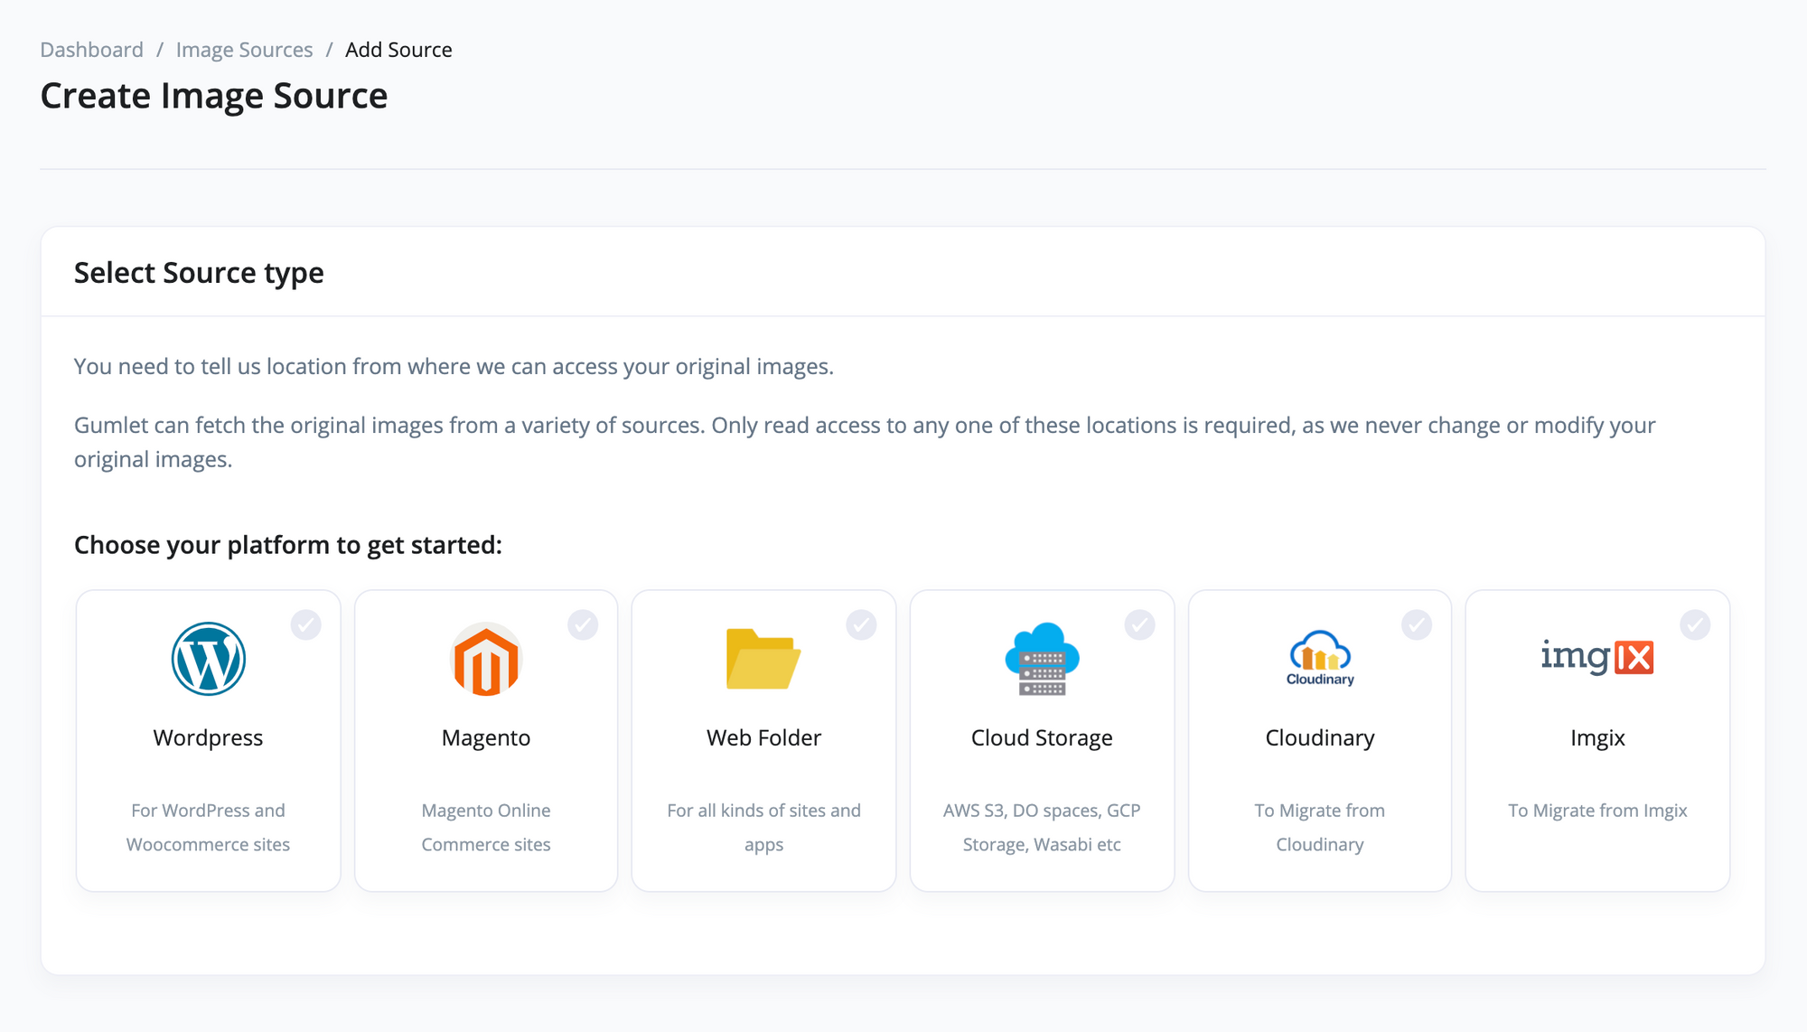Click the WordPress logo icon
This screenshot has width=1807, height=1032.
208,659
